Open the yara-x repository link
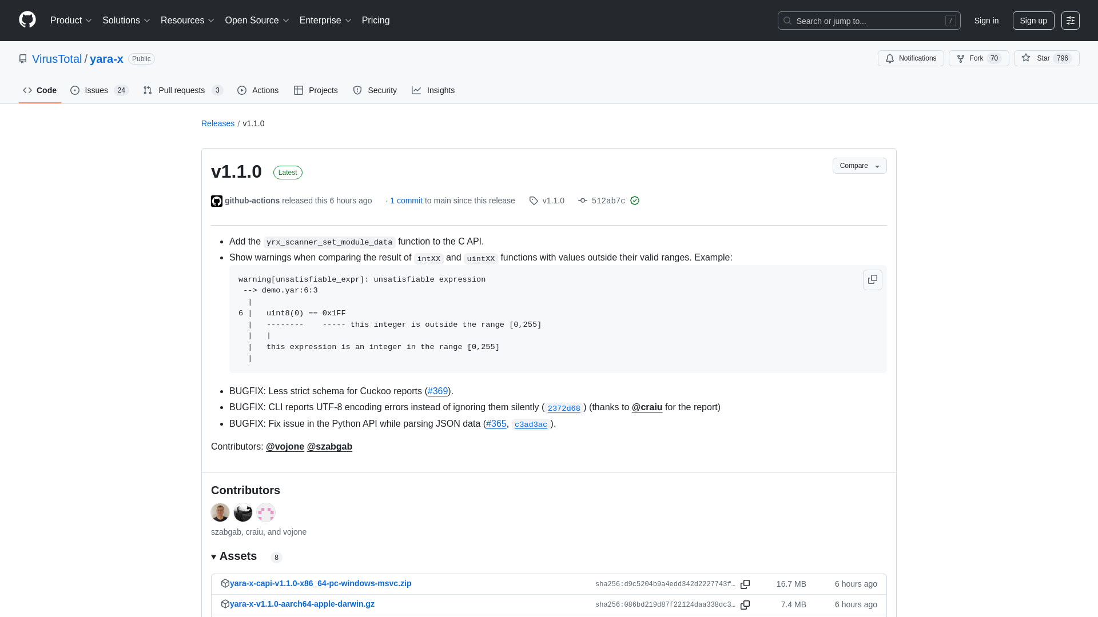This screenshot has width=1098, height=617. click(x=106, y=59)
